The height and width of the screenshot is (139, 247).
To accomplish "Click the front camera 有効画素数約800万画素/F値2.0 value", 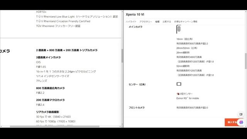I will [192, 108].
